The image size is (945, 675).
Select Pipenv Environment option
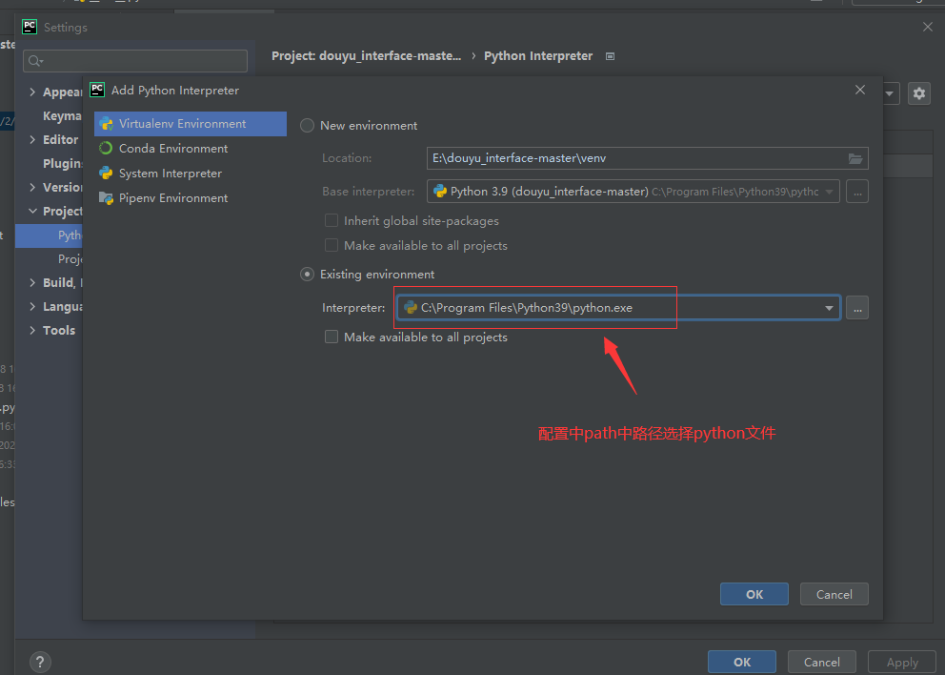tap(173, 198)
